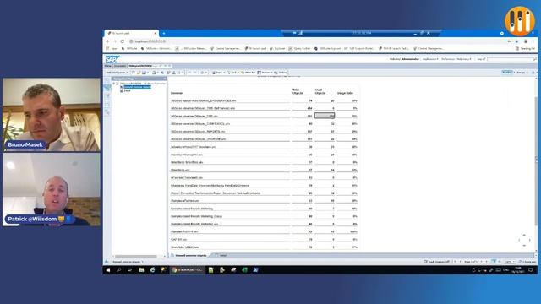Click the Usage Ratio column header
Viewport: 541px width, 304px height.
pos(345,93)
